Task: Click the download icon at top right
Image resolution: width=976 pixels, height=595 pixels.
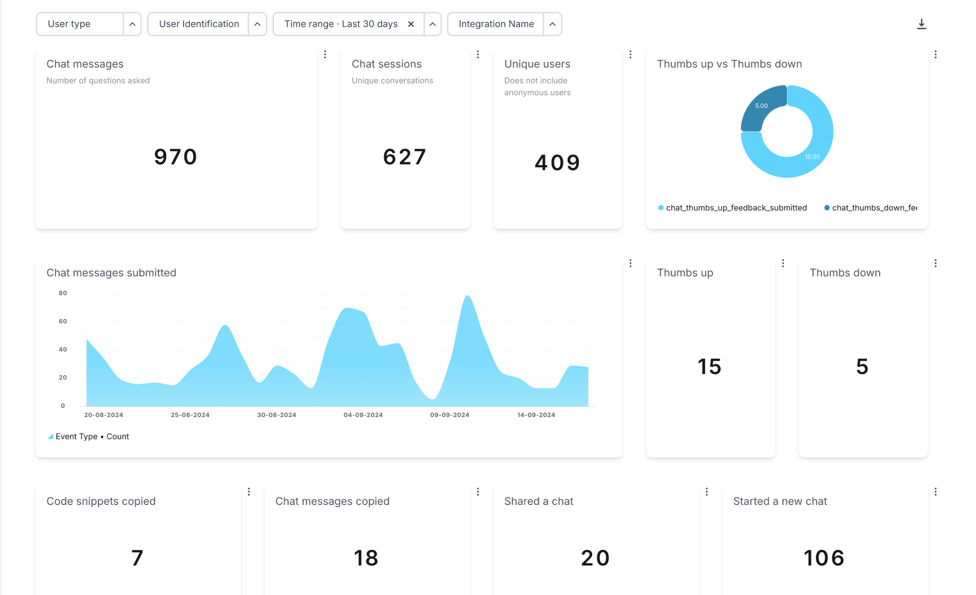Action: tap(921, 24)
